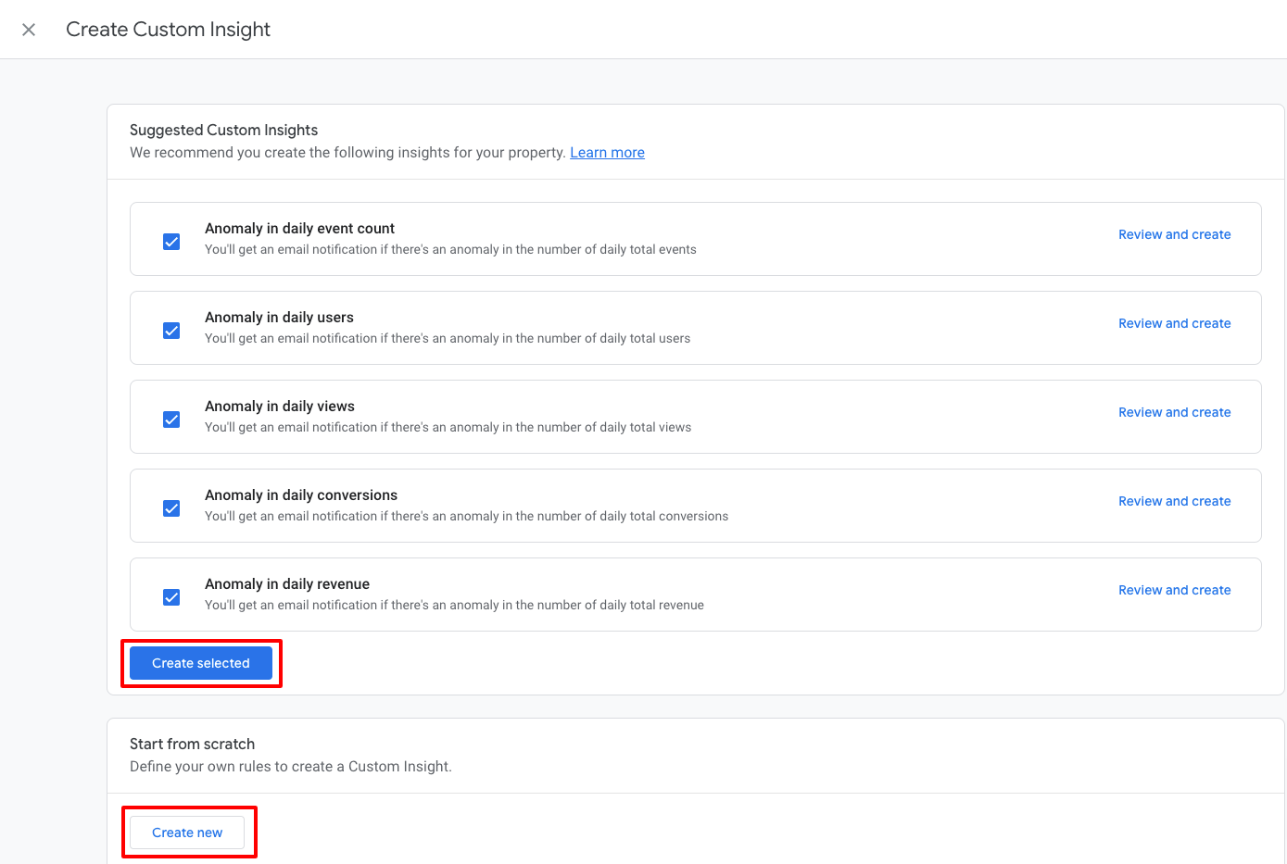This screenshot has height=864, width=1287.
Task: Open the Learn more link
Action: (x=607, y=153)
